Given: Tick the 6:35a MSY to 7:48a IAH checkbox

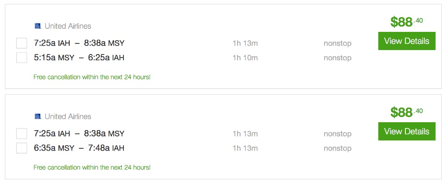Looking at the screenshot, I should point(22,148).
